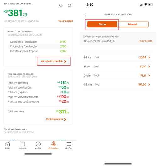Select the Hidratação com Ampolas row

click(38, 51)
